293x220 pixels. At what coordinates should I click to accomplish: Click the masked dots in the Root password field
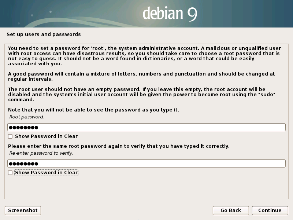[x=23, y=128]
